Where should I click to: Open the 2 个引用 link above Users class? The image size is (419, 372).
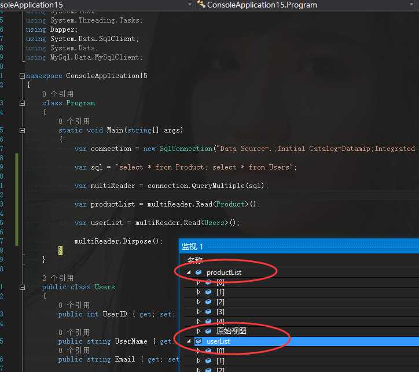[x=58, y=278]
